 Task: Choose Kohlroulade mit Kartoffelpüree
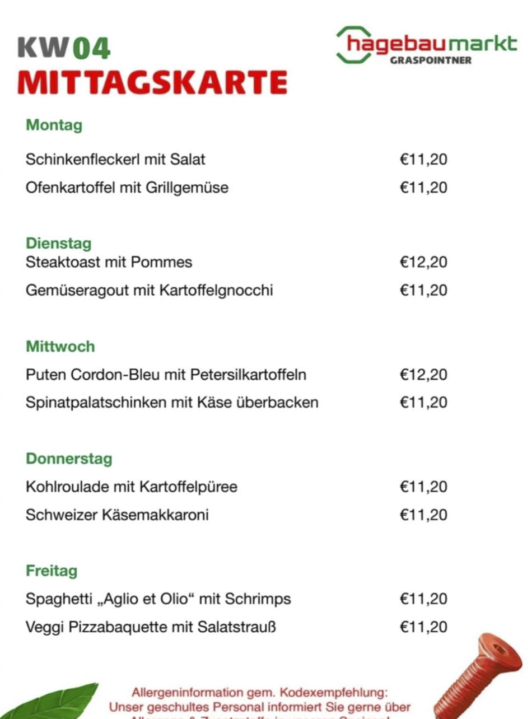[x=132, y=487]
